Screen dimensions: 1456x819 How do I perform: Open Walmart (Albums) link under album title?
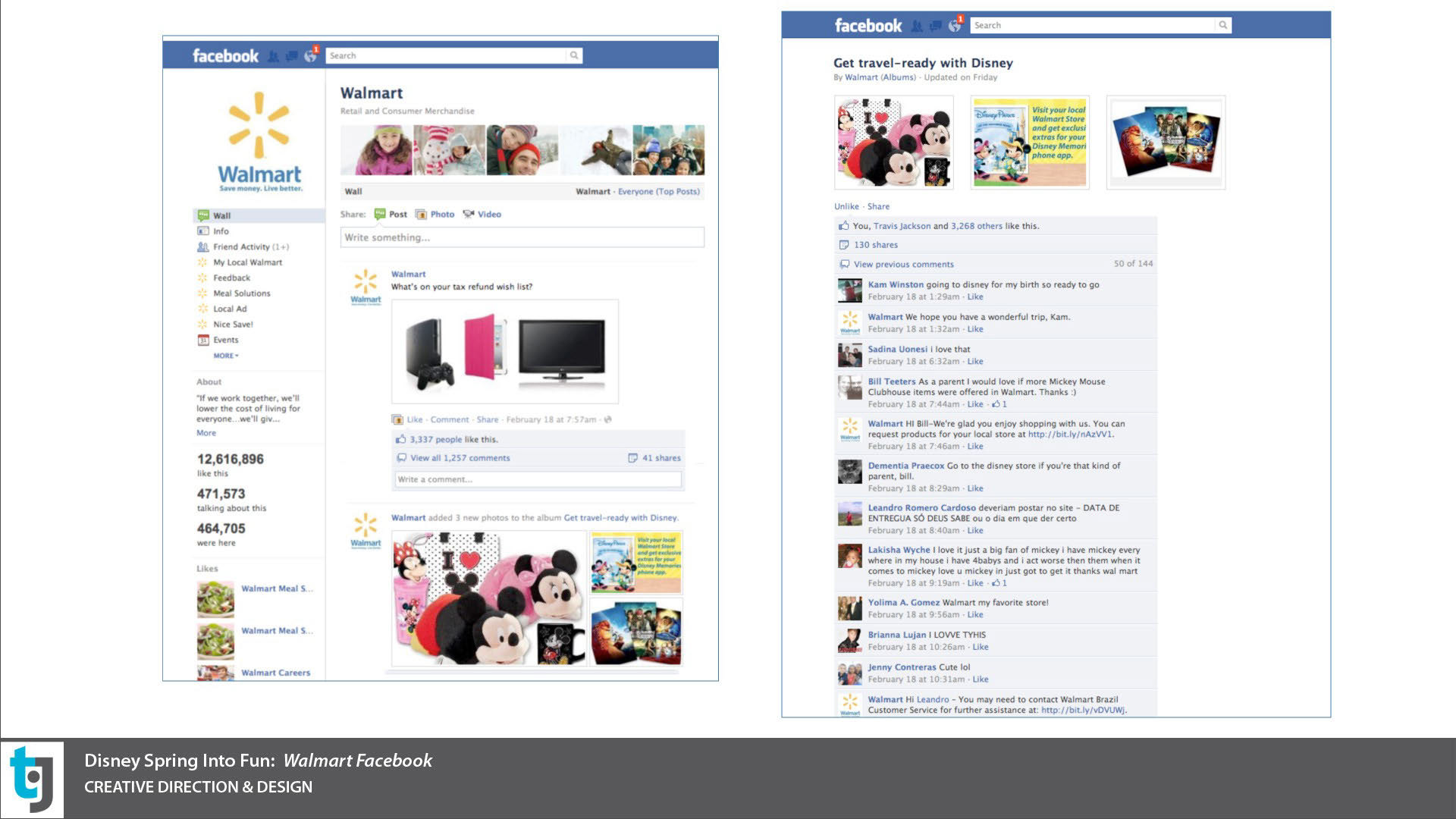tap(880, 77)
